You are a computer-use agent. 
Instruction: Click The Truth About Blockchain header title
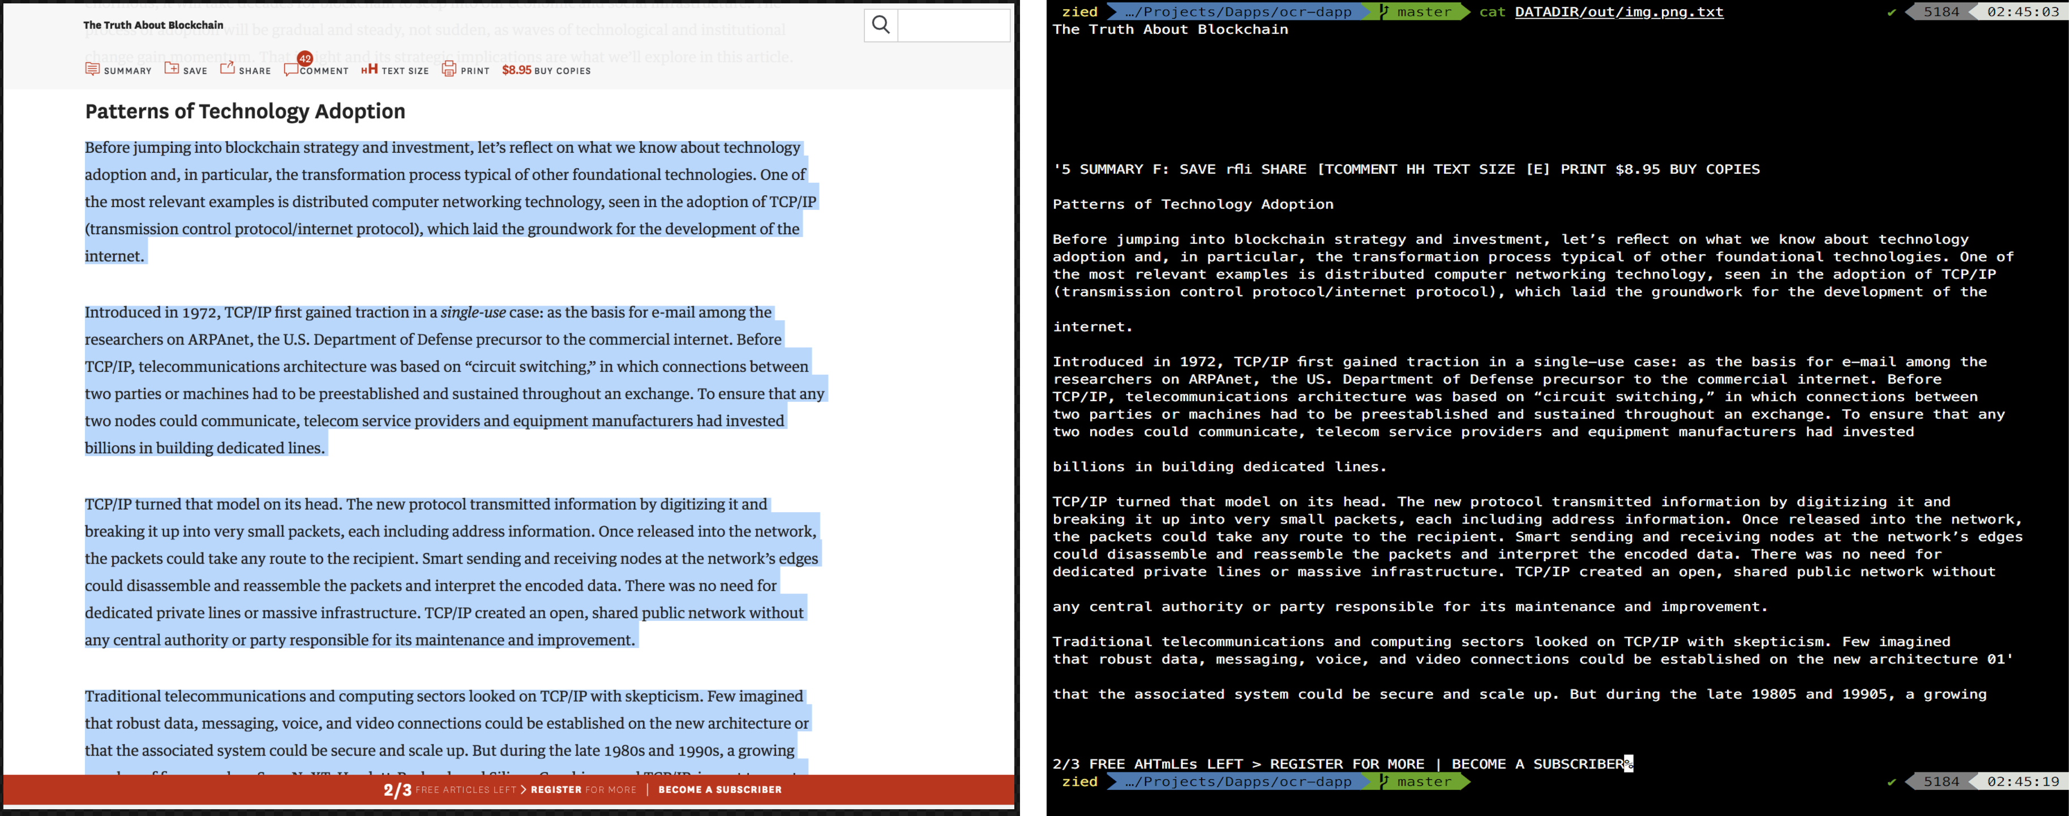pos(153,25)
